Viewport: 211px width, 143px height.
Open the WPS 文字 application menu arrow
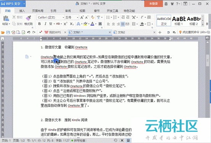pyautogui.click(x=24, y=4)
